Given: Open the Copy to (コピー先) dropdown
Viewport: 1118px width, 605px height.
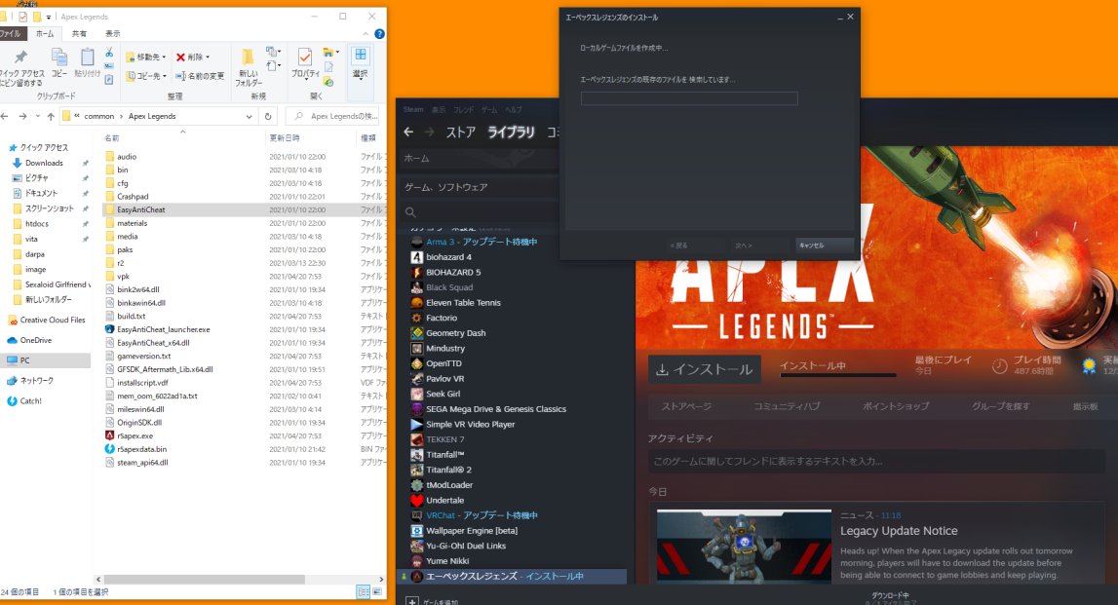Looking at the screenshot, I should point(146,76).
